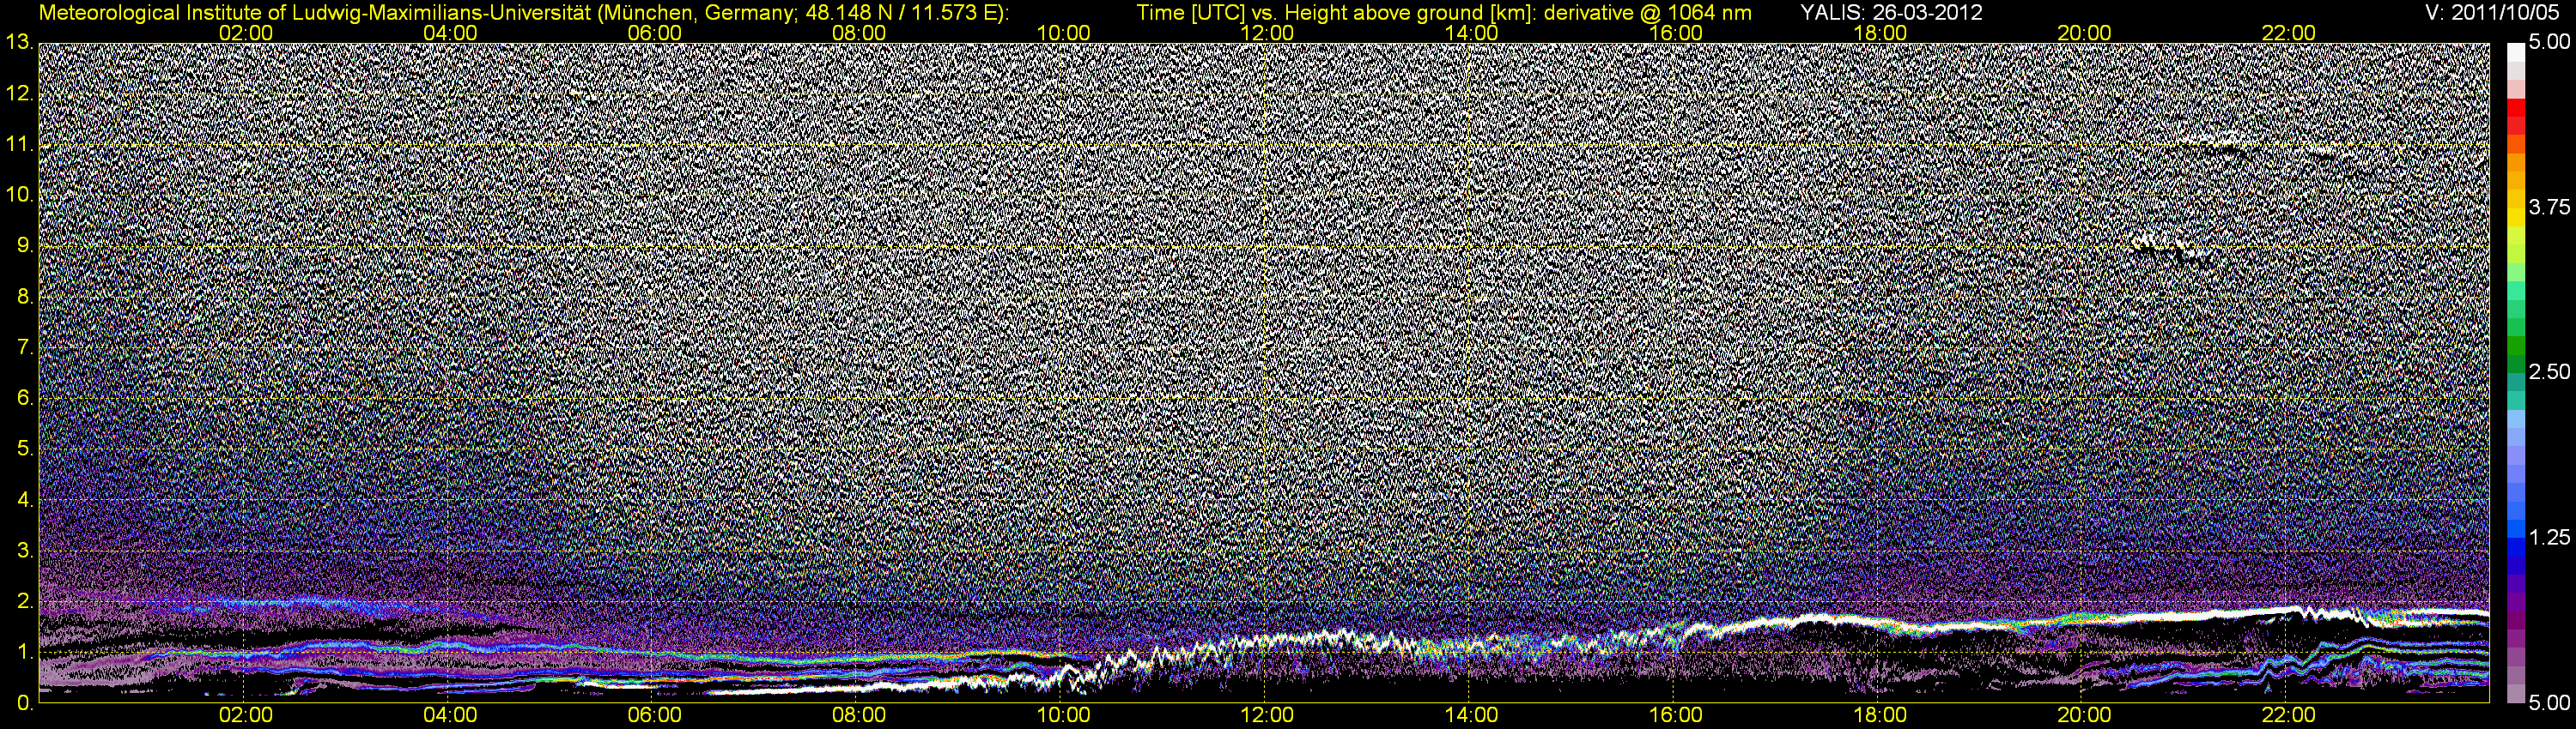Viewport: 2576px width, 729px height.
Task: Click the 08:00 label on lower time axis
Action: tap(859, 716)
